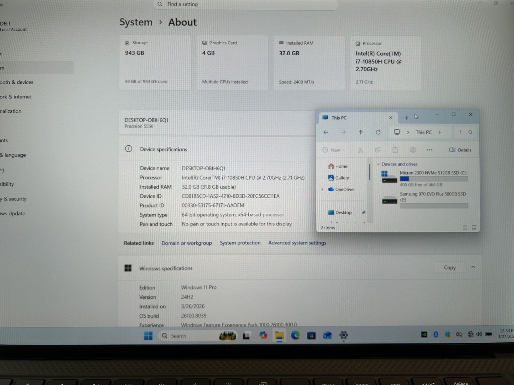This screenshot has height=385, width=514.
Task: Open Task View from taskbar
Action: 246,336
